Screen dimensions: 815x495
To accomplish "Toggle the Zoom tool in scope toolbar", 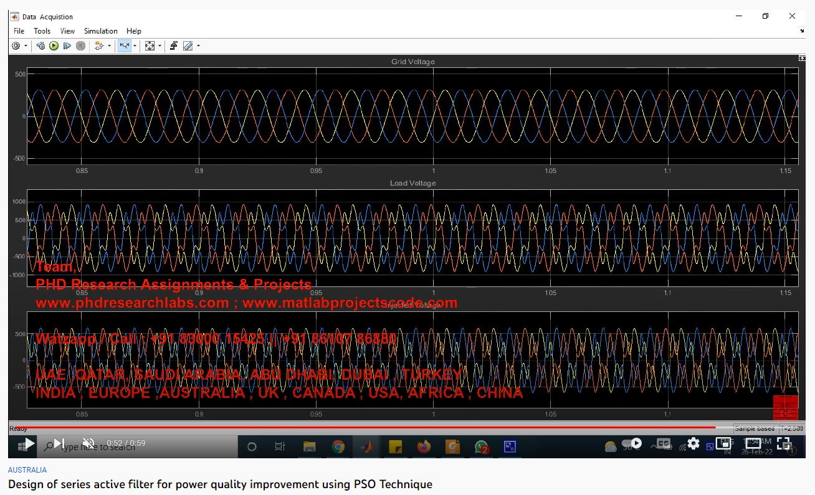I will click(x=124, y=46).
